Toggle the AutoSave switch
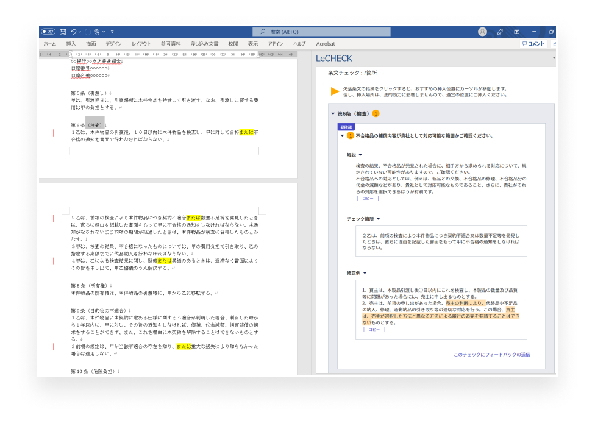This screenshot has width=595, height=426. pyautogui.click(x=48, y=32)
